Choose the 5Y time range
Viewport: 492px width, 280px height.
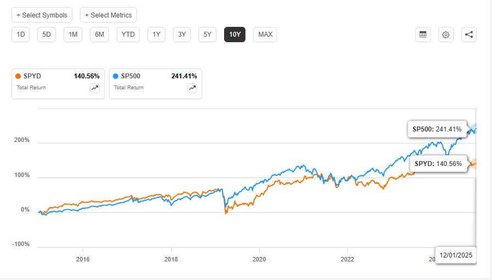(x=207, y=35)
